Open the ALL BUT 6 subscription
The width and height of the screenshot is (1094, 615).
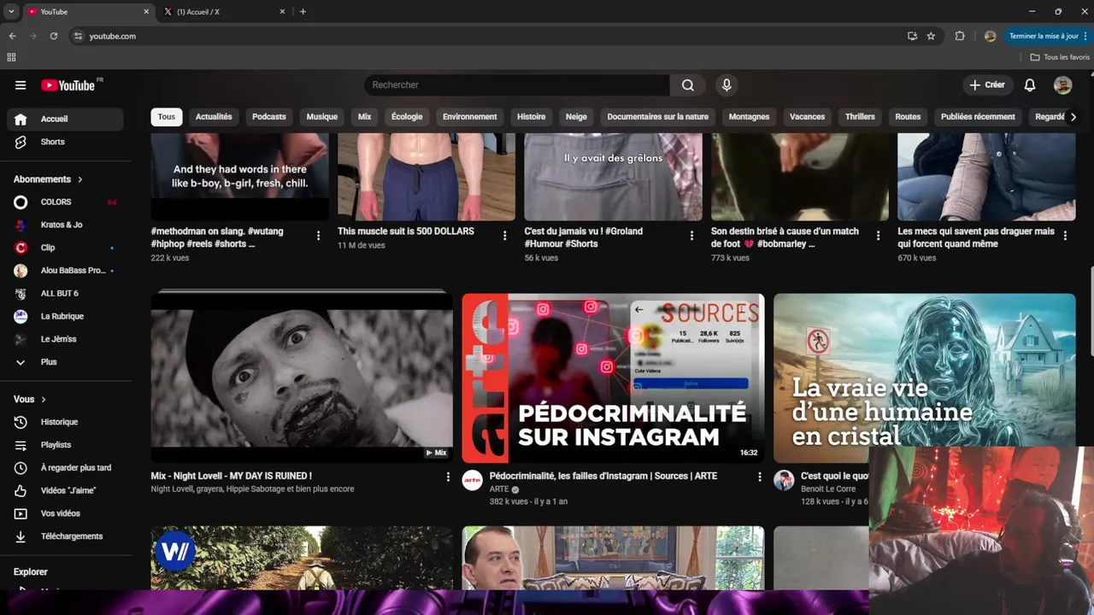click(x=65, y=294)
